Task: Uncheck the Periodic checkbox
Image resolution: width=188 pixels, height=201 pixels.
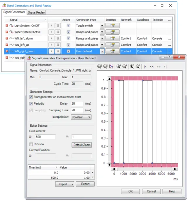Action: point(31,104)
